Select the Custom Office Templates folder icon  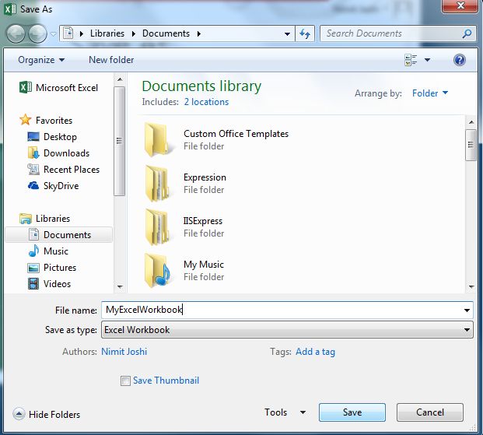coord(157,139)
